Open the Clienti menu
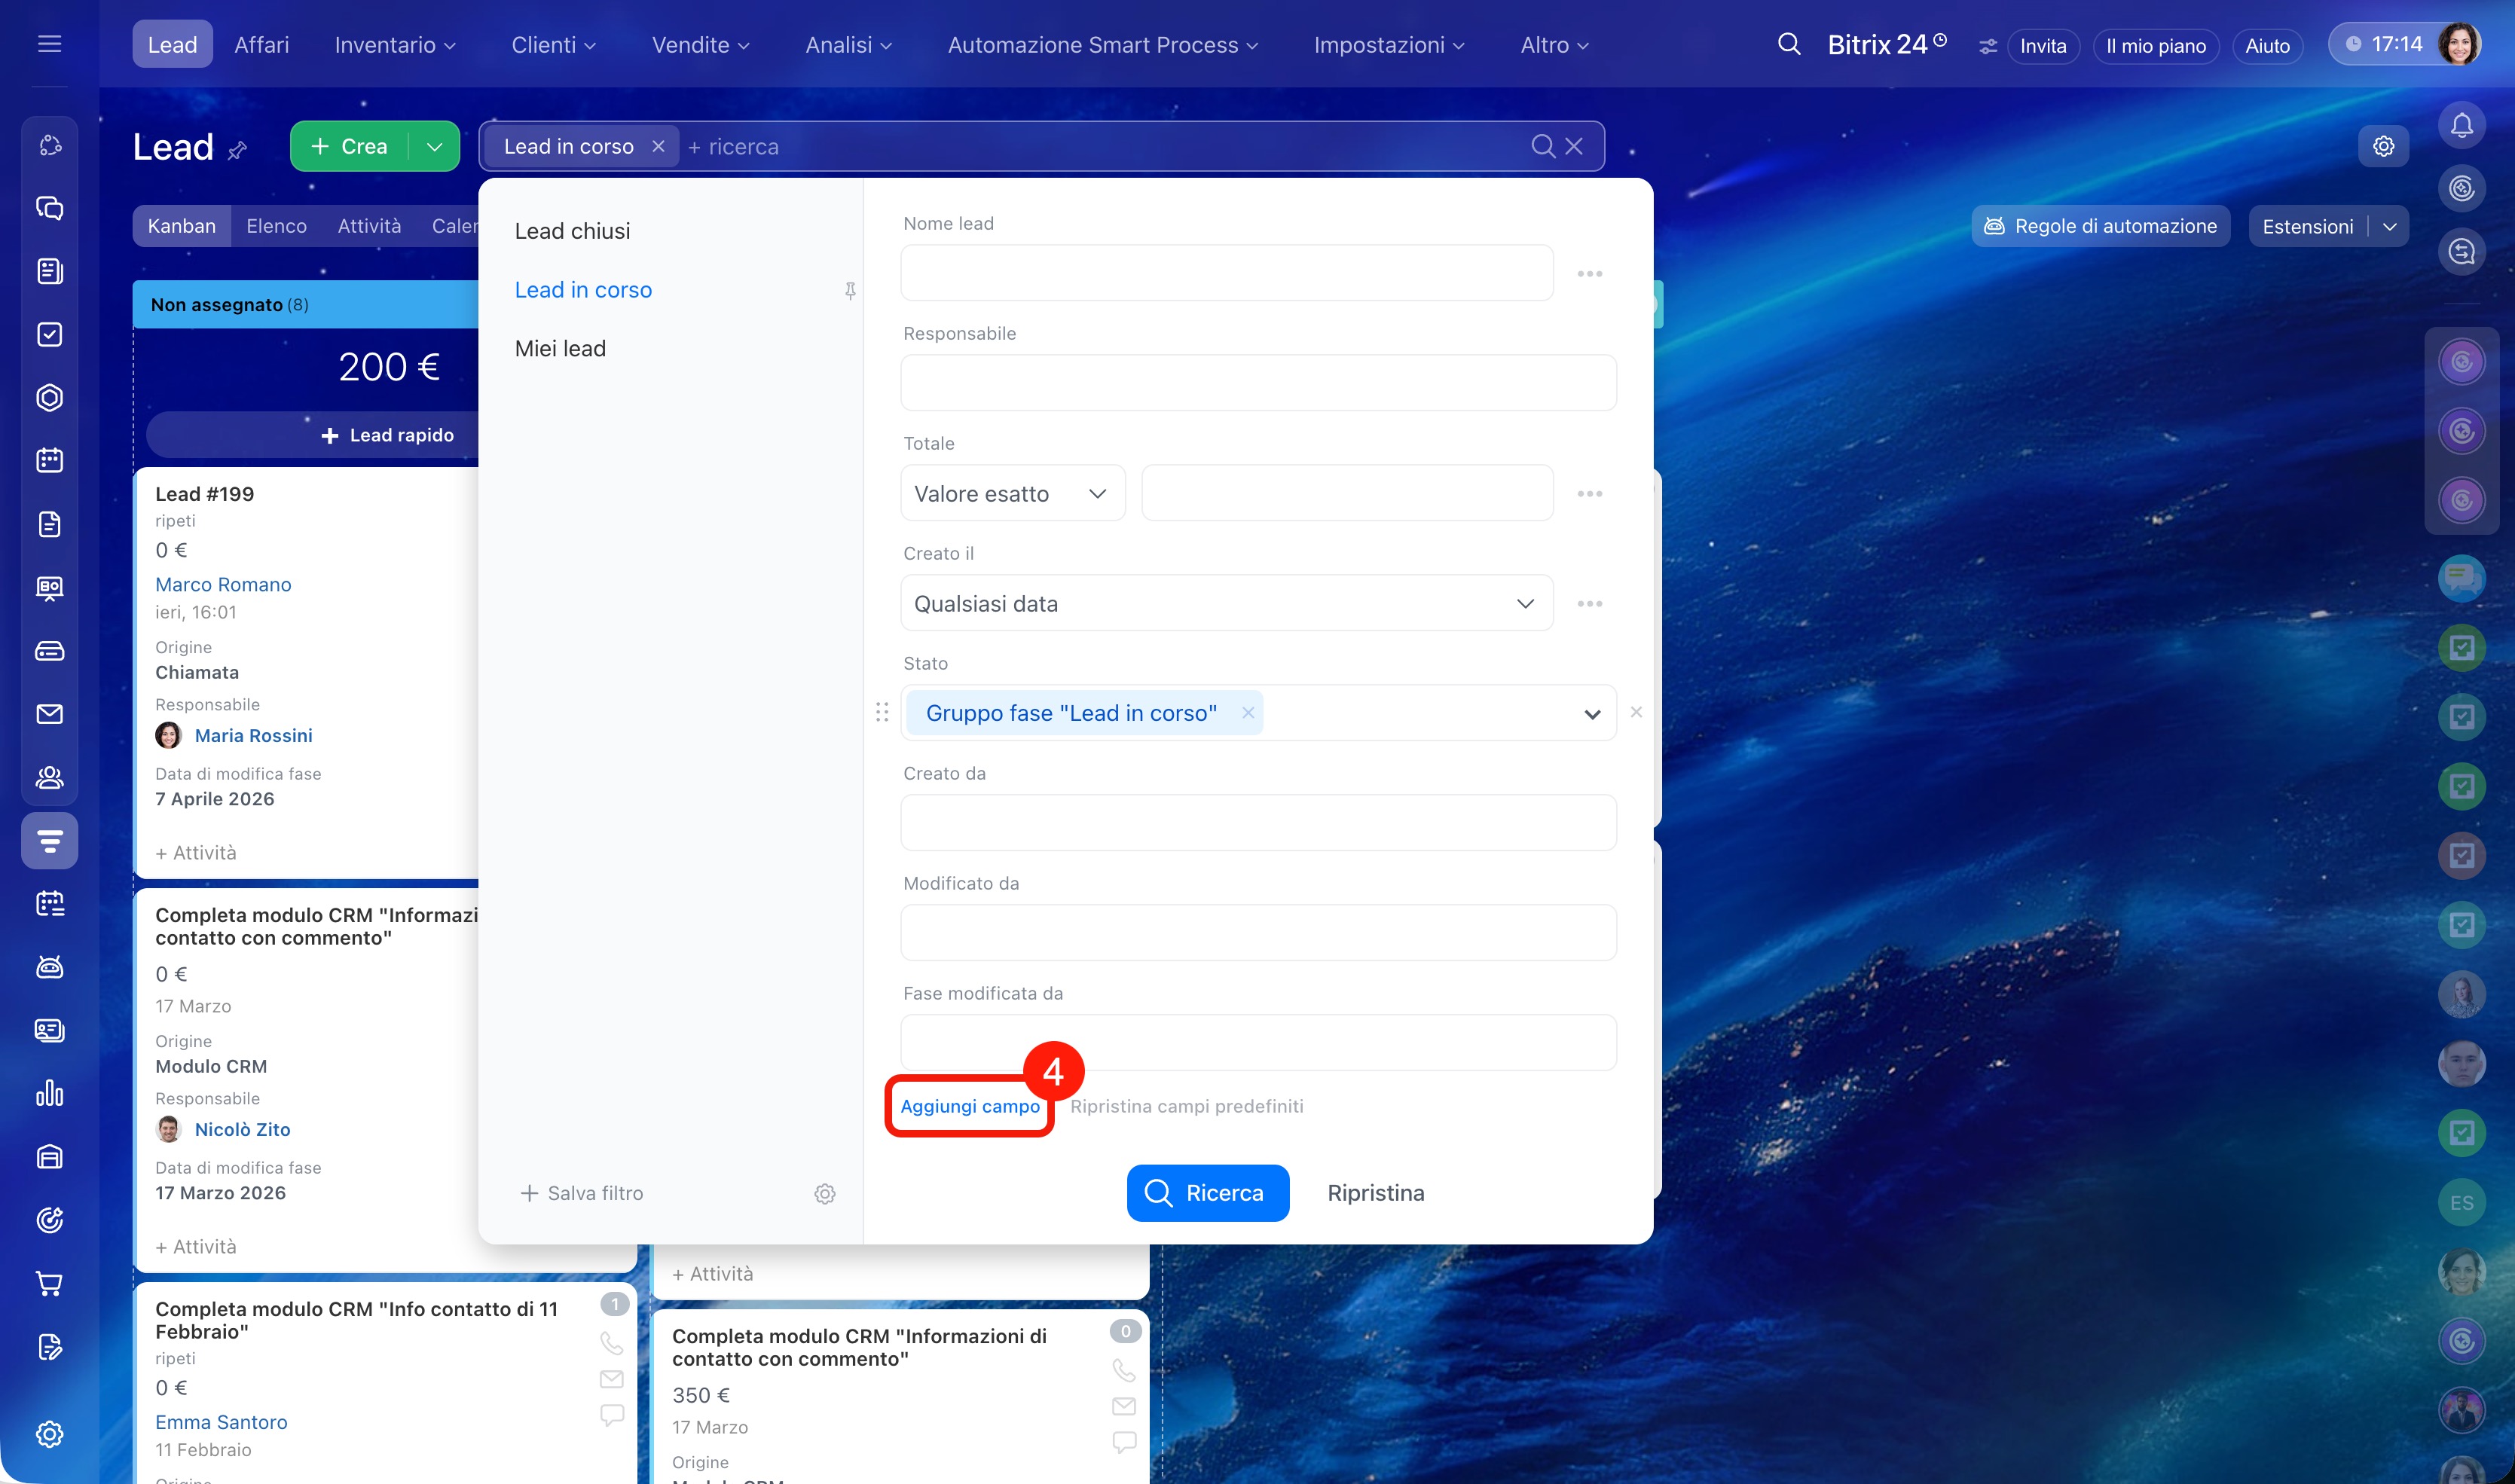 pos(553,45)
